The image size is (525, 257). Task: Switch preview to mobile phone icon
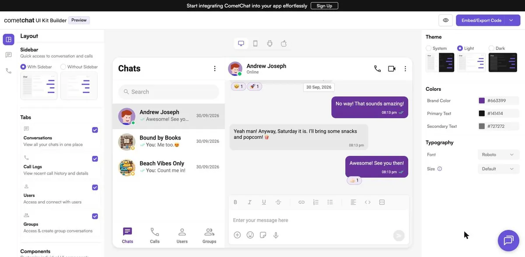coord(255,43)
